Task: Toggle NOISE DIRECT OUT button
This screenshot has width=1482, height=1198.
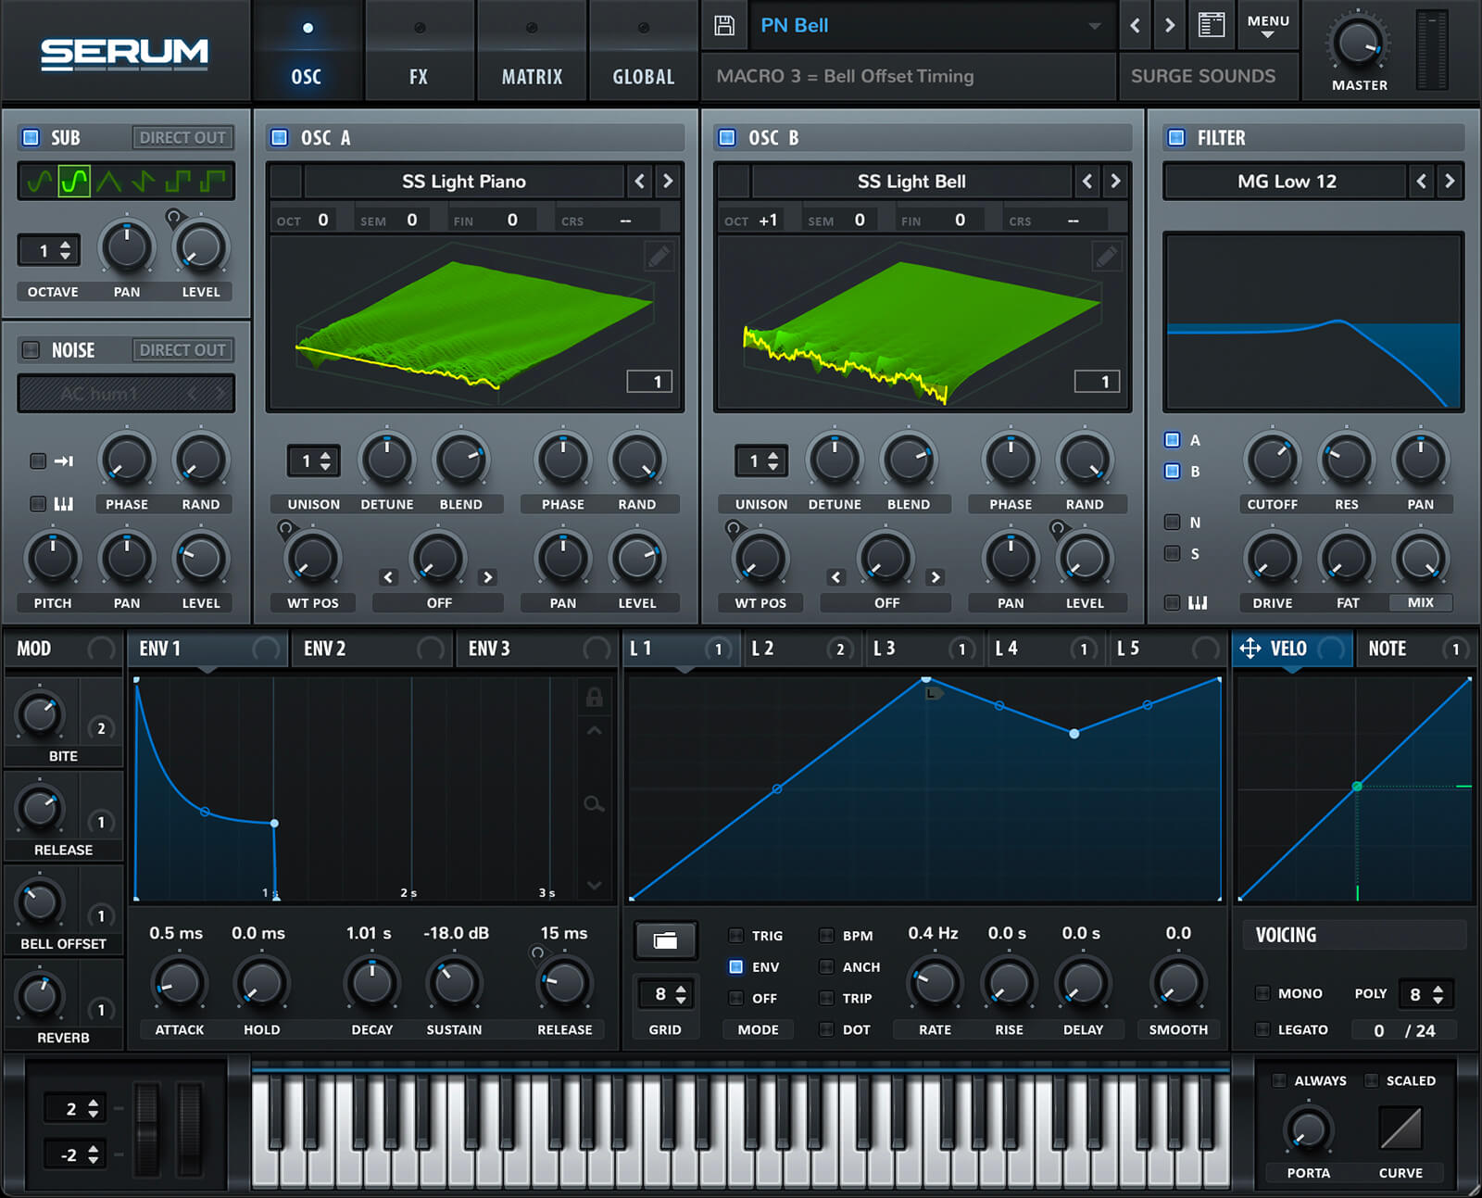Action: (182, 349)
